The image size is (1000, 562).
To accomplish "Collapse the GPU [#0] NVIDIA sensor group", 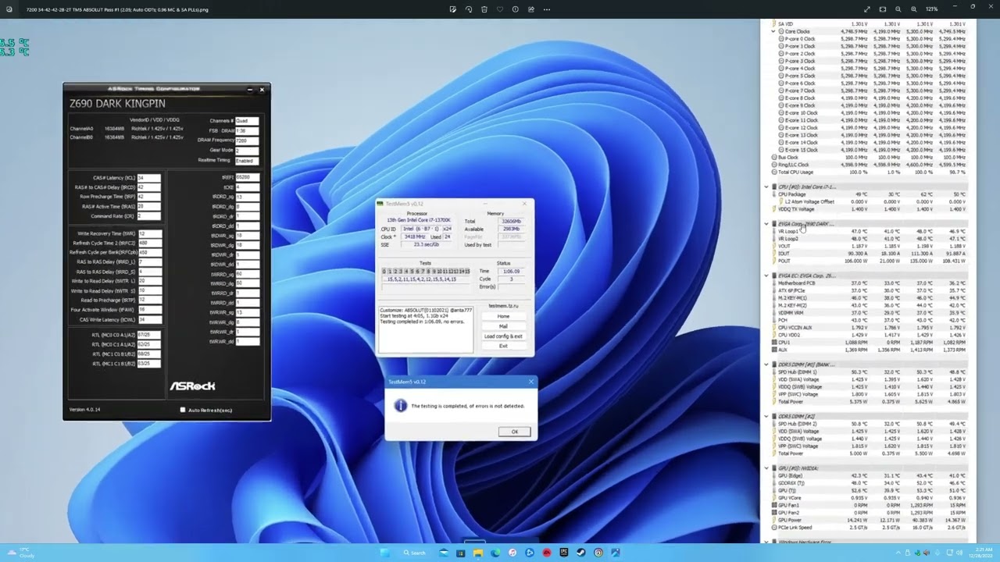I will point(766,468).
